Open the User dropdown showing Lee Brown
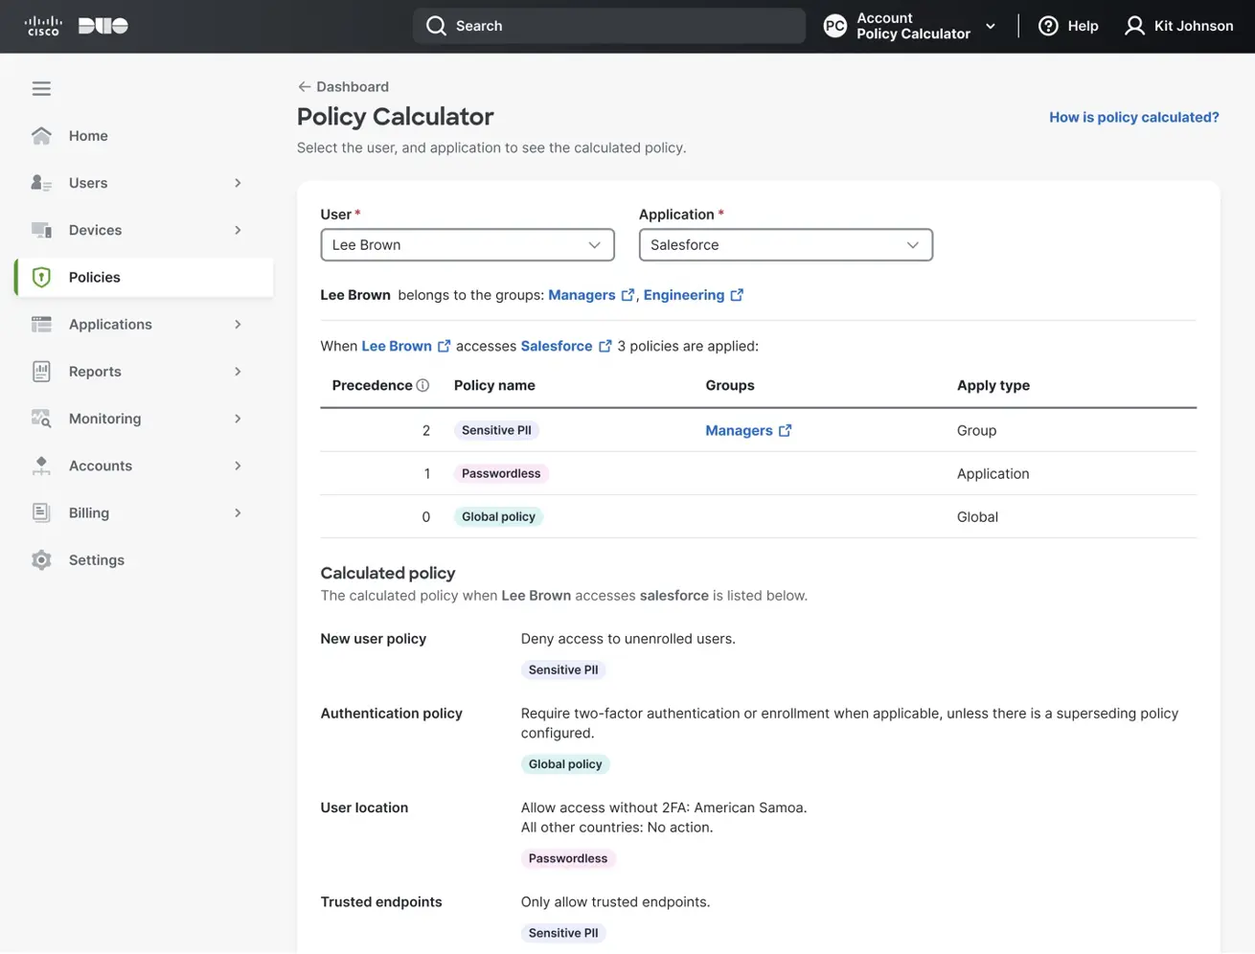Screen dimensions: 1255x954 click(467, 244)
